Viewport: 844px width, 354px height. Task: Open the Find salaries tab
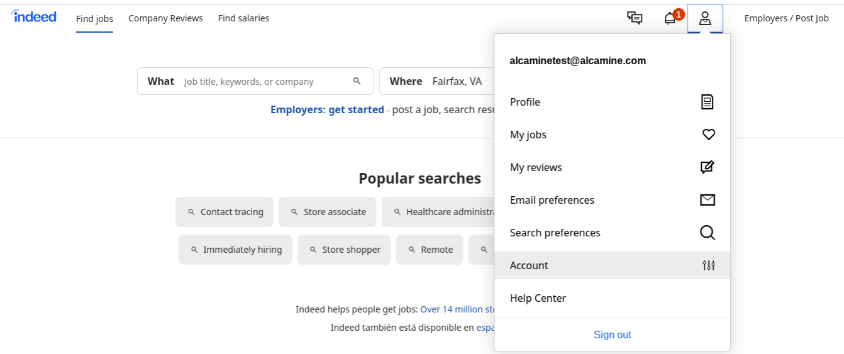243,18
